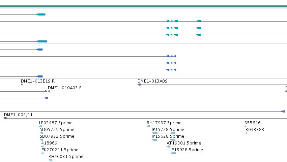Select the IP15728.5prime label
The image size is (287, 162).
pos(168,129)
